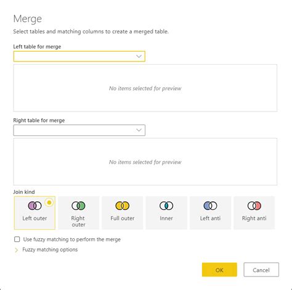Open the Right table for merge dropdown

[x=79, y=130]
